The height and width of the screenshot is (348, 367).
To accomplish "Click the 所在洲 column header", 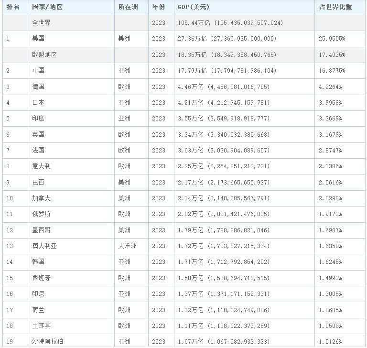I will [128, 7].
